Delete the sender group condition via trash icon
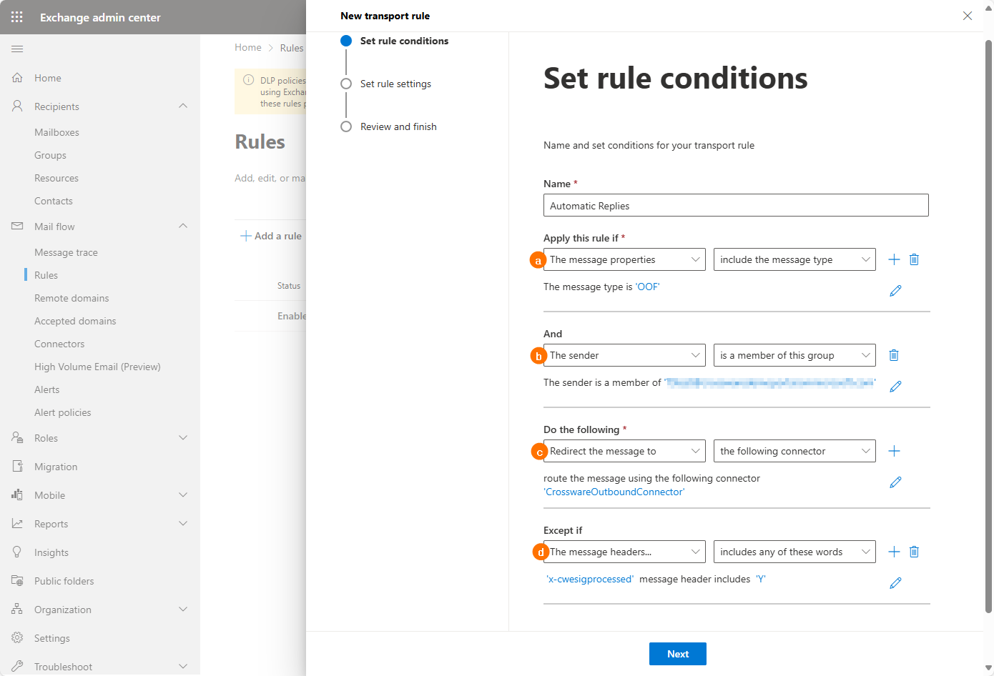The image size is (994, 676). (x=894, y=355)
